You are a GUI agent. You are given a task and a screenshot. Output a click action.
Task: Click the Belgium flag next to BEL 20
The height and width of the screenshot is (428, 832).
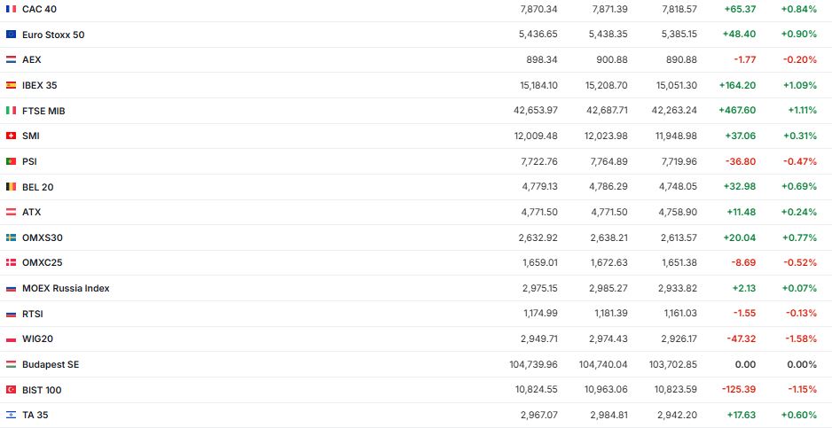tap(11, 187)
